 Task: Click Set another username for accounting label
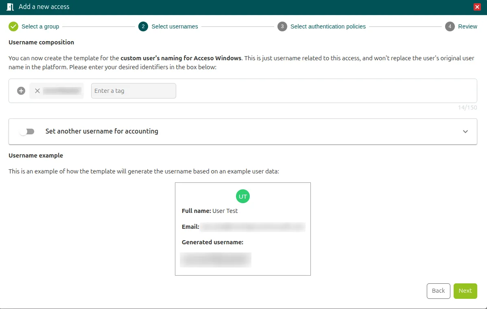point(102,131)
